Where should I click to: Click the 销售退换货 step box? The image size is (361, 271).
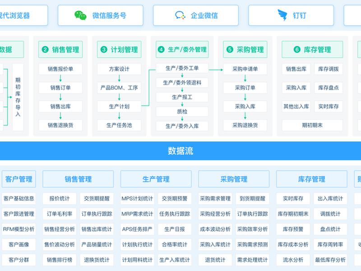pos(60,126)
